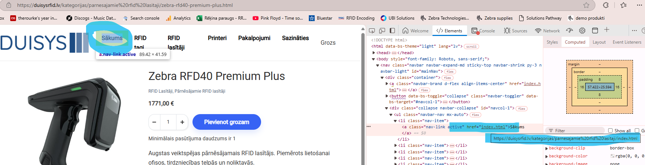This screenshot has height=165, width=645.
Task: Open the Layout pane tab
Action: pyautogui.click(x=599, y=42)
